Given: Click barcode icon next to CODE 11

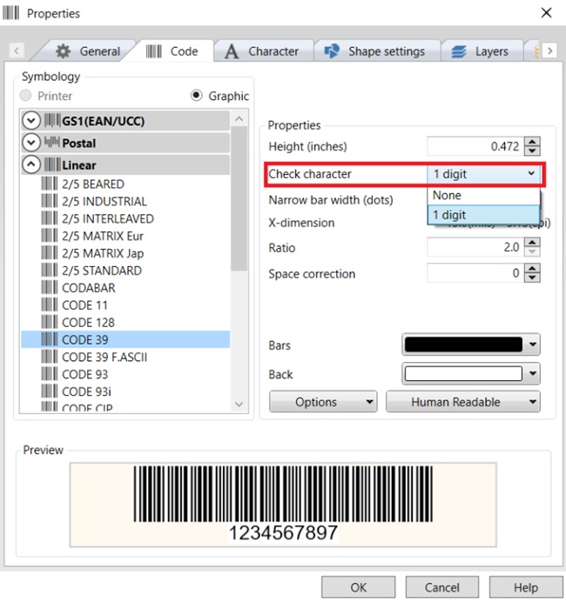Looking at the screenshot, I should tap(50, 304).
